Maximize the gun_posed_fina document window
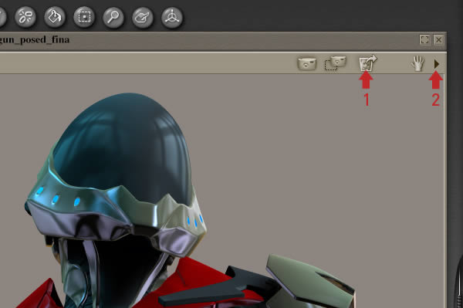Image resolution: width=463 pixels, height=308 pixels. [x=424, y=39]
